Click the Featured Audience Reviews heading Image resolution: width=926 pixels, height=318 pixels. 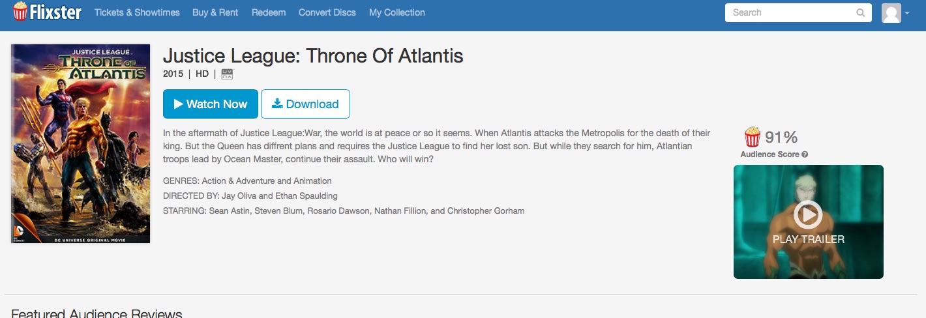[97, 313]
